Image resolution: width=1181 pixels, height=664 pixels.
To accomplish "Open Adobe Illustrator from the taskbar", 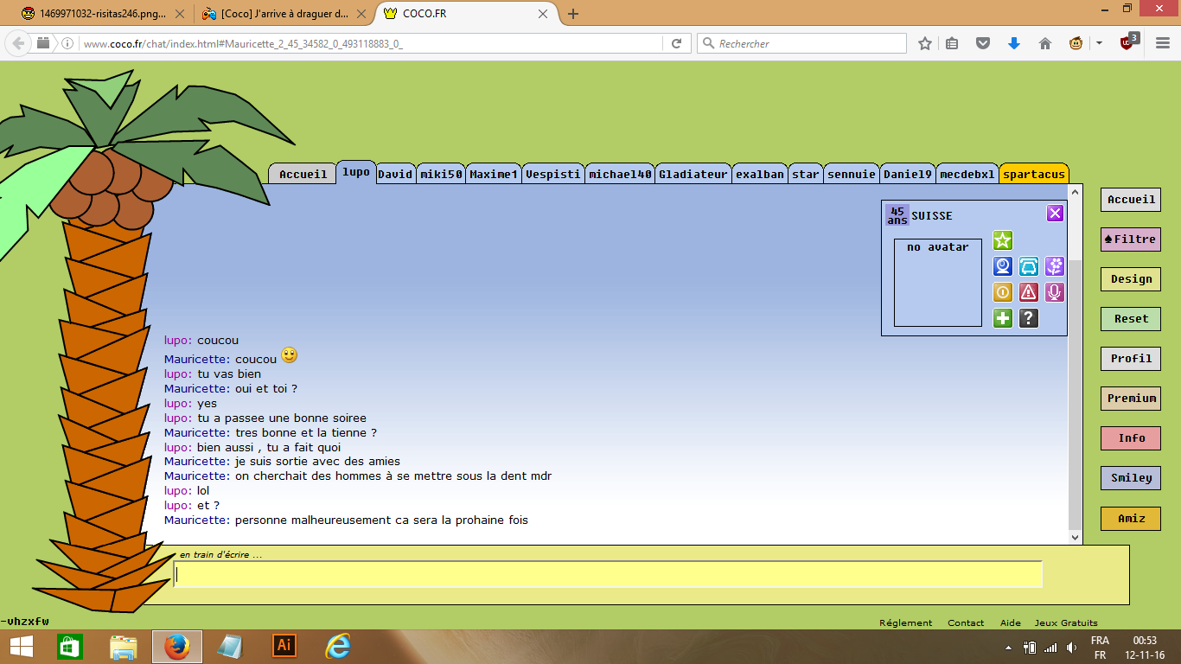I will [x=284, y=646].
